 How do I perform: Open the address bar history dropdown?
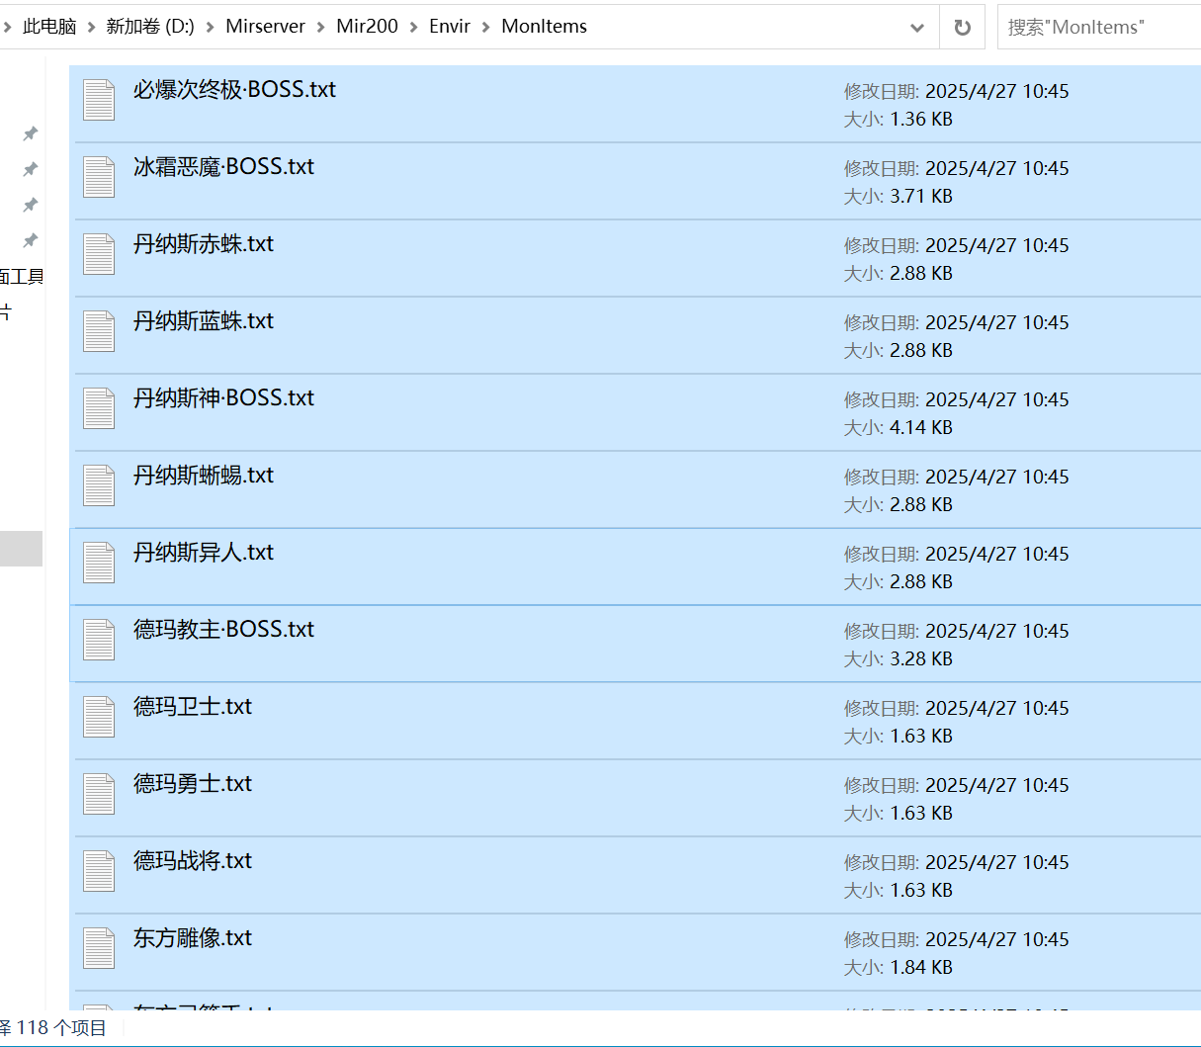click(x=917, y=28)
